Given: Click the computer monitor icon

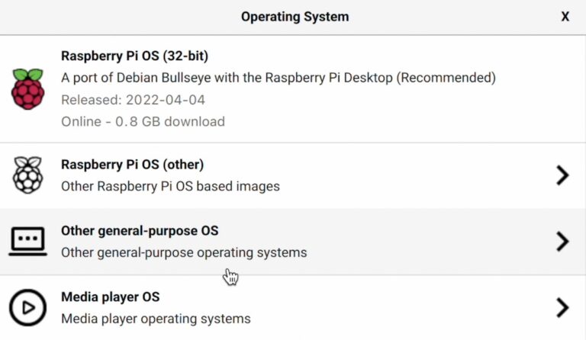Looking at the screenshot, I should [28, 242].
